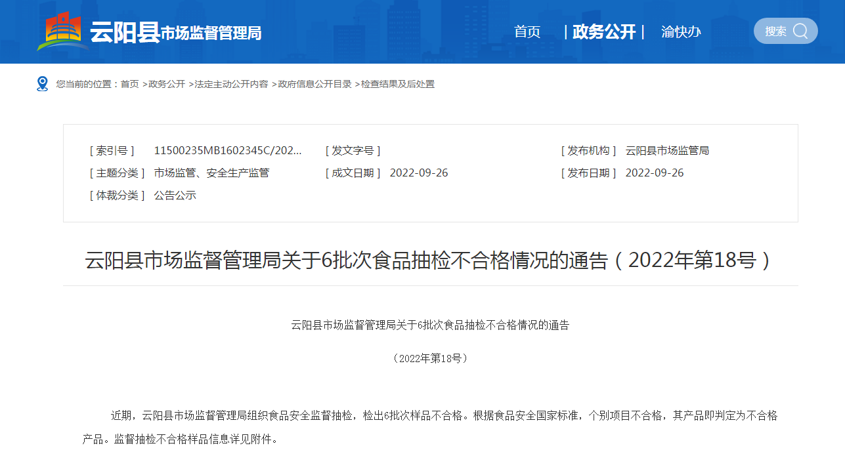The width and height of the screenshot is (845, 454).
Task: Click the 发布机构 value 云阳县市场监管局
Action: click(x=667, y=151)
